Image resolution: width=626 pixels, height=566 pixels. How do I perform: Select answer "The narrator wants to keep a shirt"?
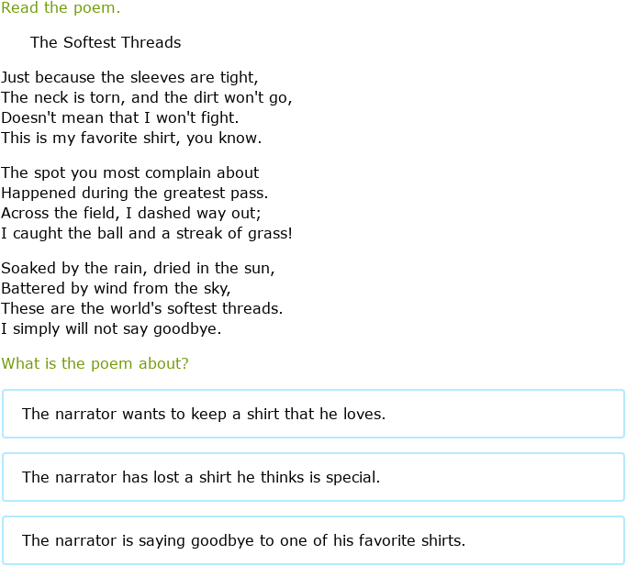point(313,414)
